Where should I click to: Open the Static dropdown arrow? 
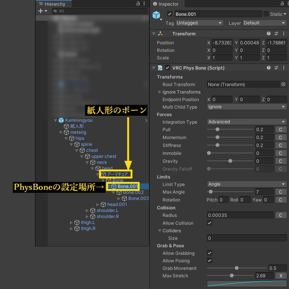(x=285, y=14)
